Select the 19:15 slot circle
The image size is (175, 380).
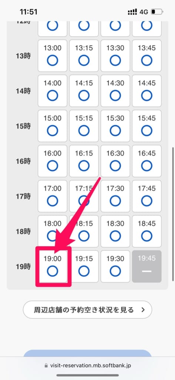84,271
